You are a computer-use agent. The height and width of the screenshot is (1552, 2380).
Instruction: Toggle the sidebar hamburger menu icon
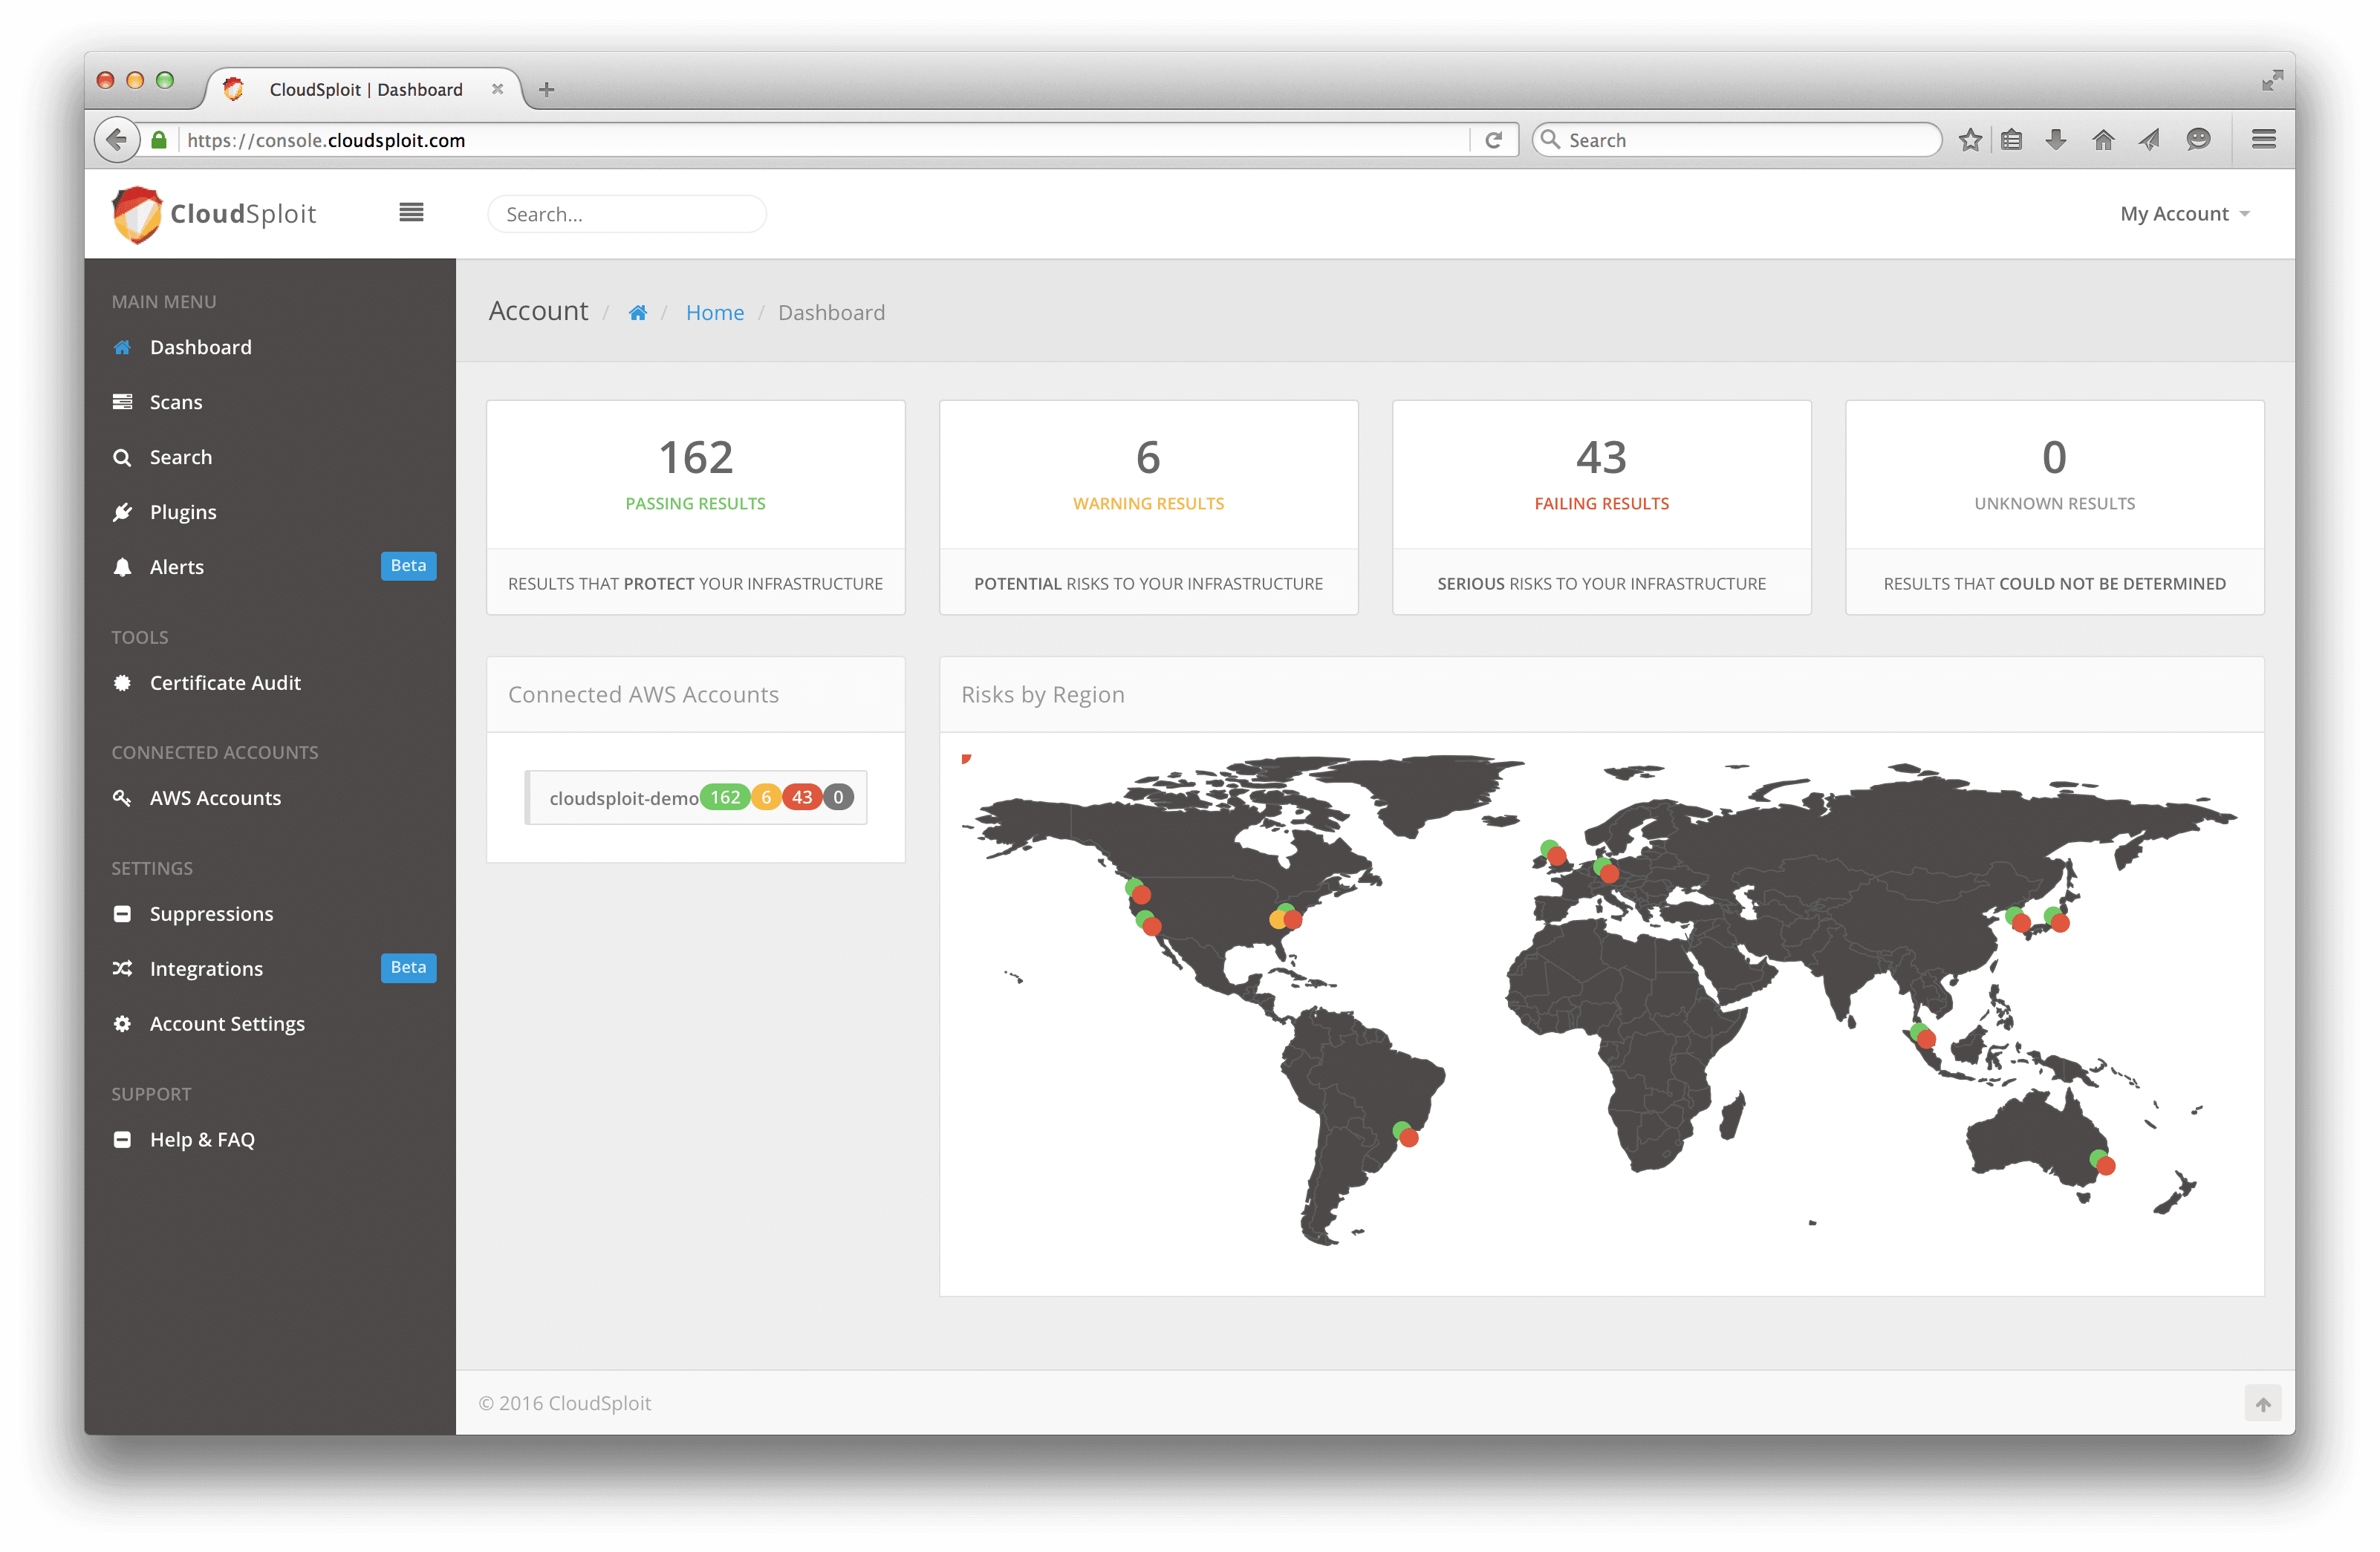click(411, 213)
